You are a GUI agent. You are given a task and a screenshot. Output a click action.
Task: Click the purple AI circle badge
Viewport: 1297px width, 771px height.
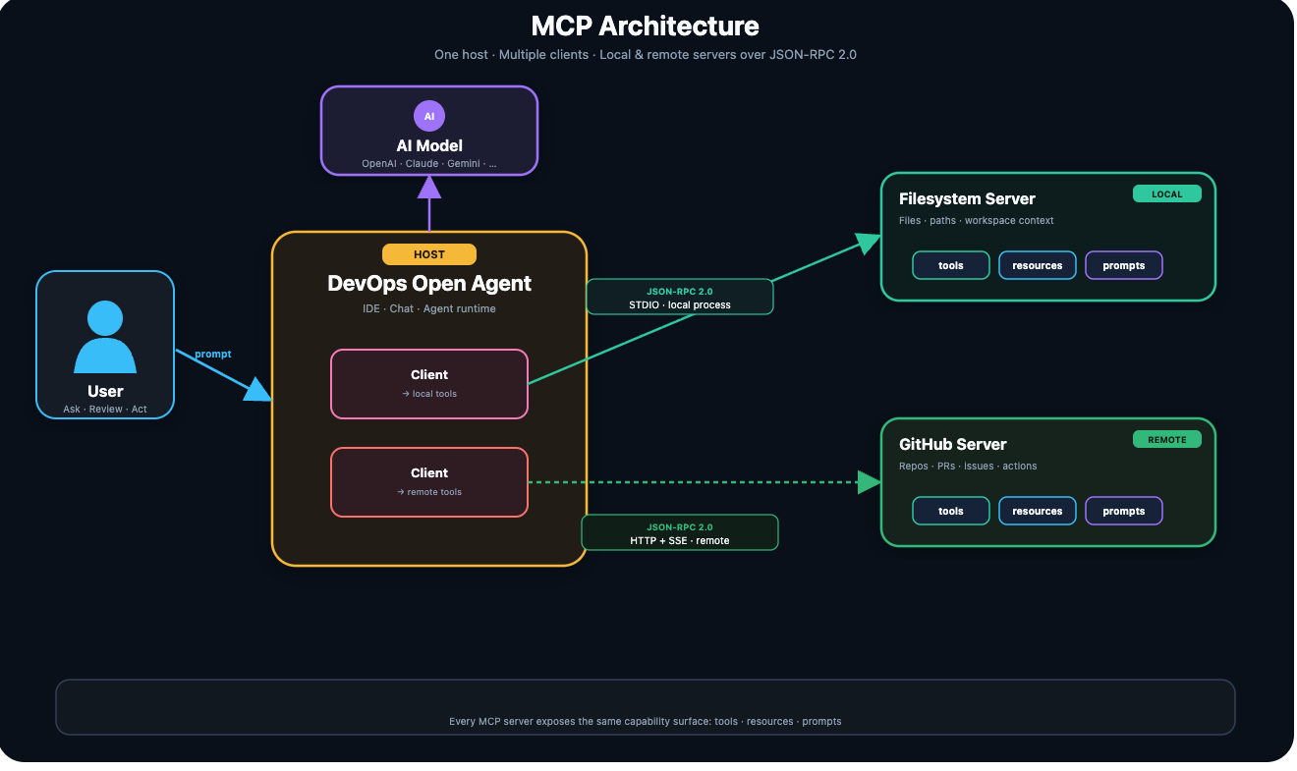pyautogui.click(x=429, y=116)
